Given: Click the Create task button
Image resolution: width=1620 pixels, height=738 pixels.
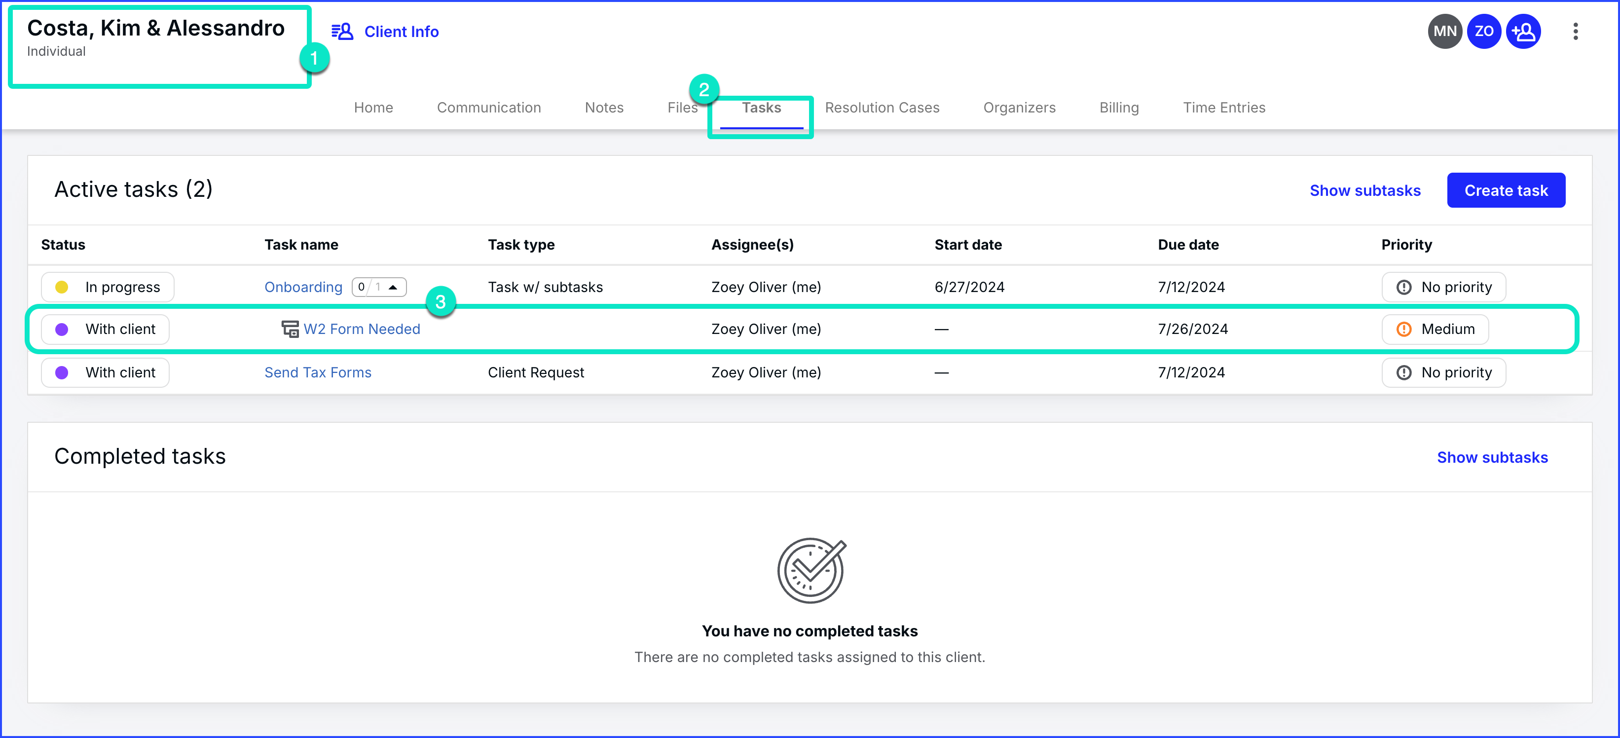Looking at the screenshot, I should click(x=1506, y=190).
